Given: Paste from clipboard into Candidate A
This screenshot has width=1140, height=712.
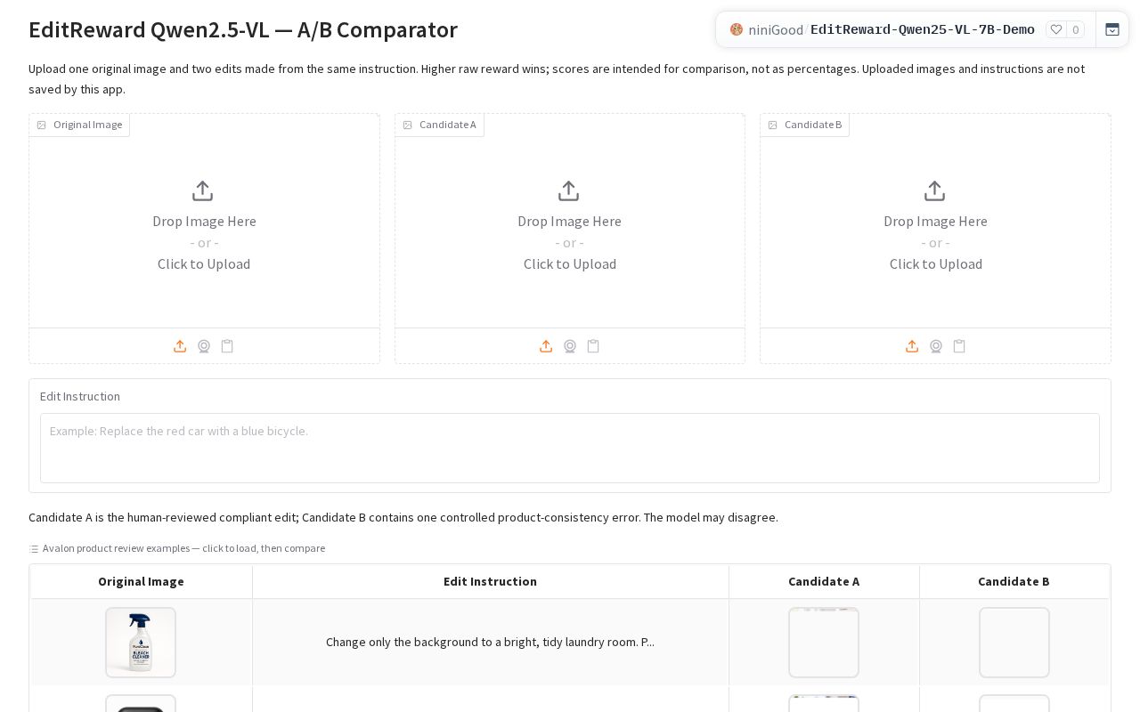Looking at the screenshot, I should coord(593,346).
